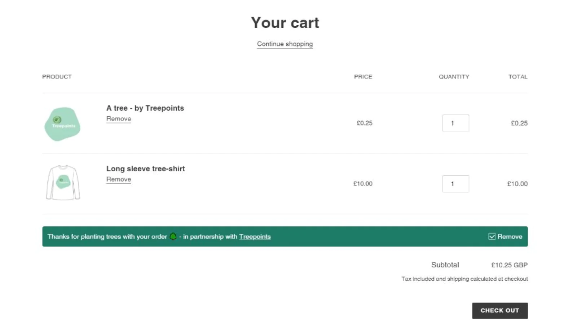Click the 'Your cart' page heading
577x324 pixels.
tap(285, 23)
